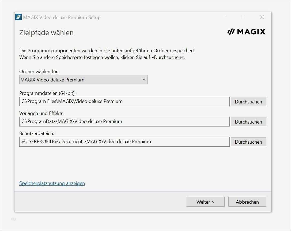Open the "Speicherplatznutzung anzeigen" link
The image size is (291, 231).
[52, 183]
